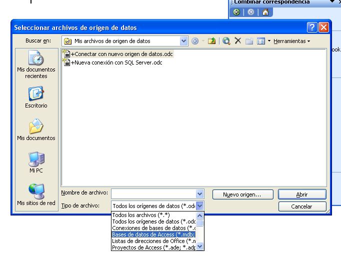
Task: Choose Todos los archivos (*.*) file type
Action: (153, 215)
